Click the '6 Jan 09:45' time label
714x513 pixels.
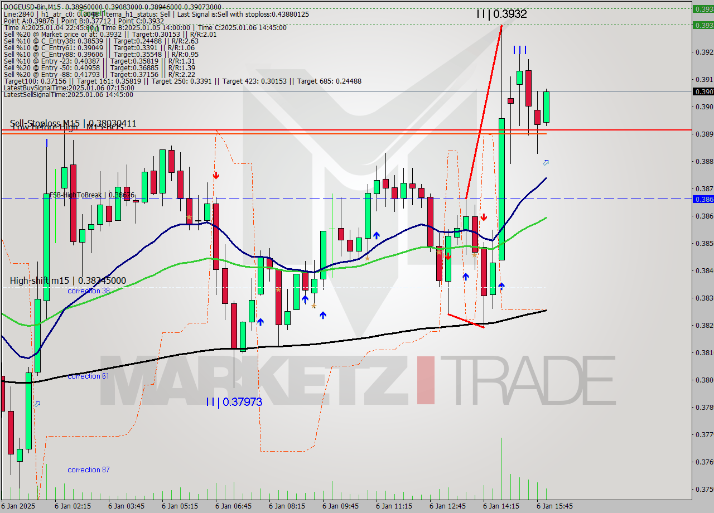340,506
